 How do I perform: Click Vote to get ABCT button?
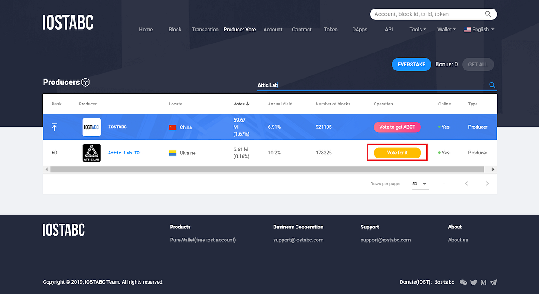(397, 127)
